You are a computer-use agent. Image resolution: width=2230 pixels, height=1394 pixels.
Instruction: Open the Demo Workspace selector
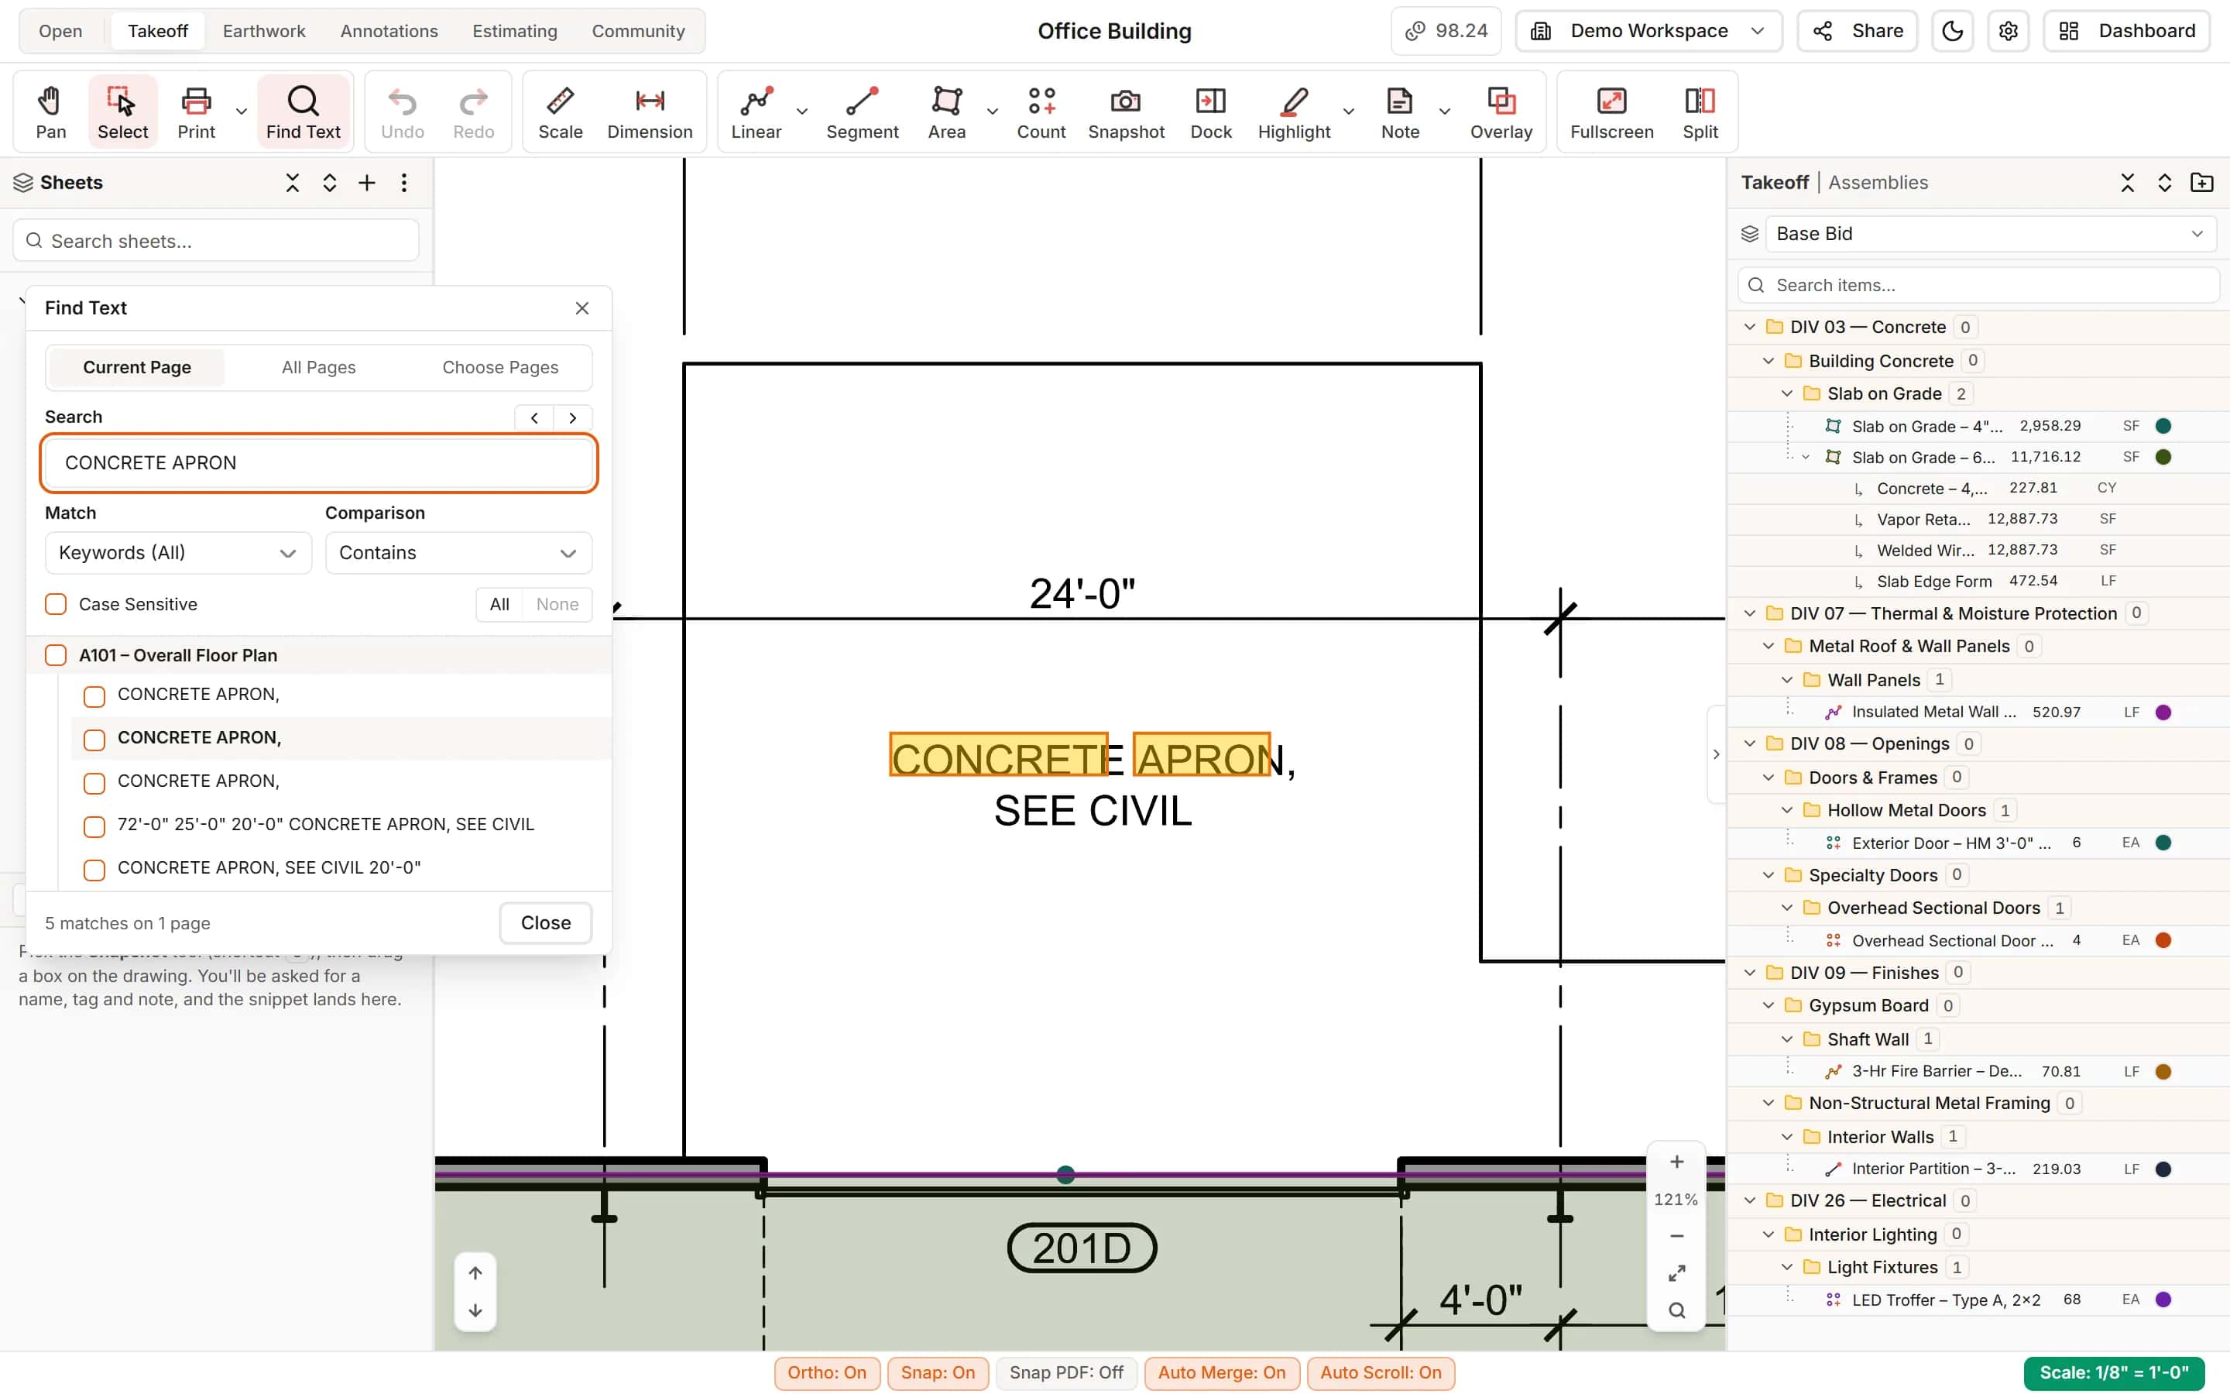pyautogui.click(x=1648, y=31)
